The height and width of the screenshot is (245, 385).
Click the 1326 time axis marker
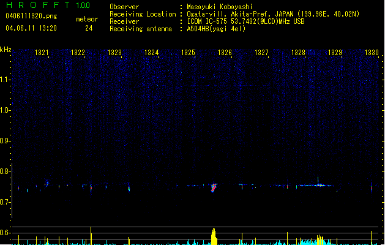coord(225,53)
